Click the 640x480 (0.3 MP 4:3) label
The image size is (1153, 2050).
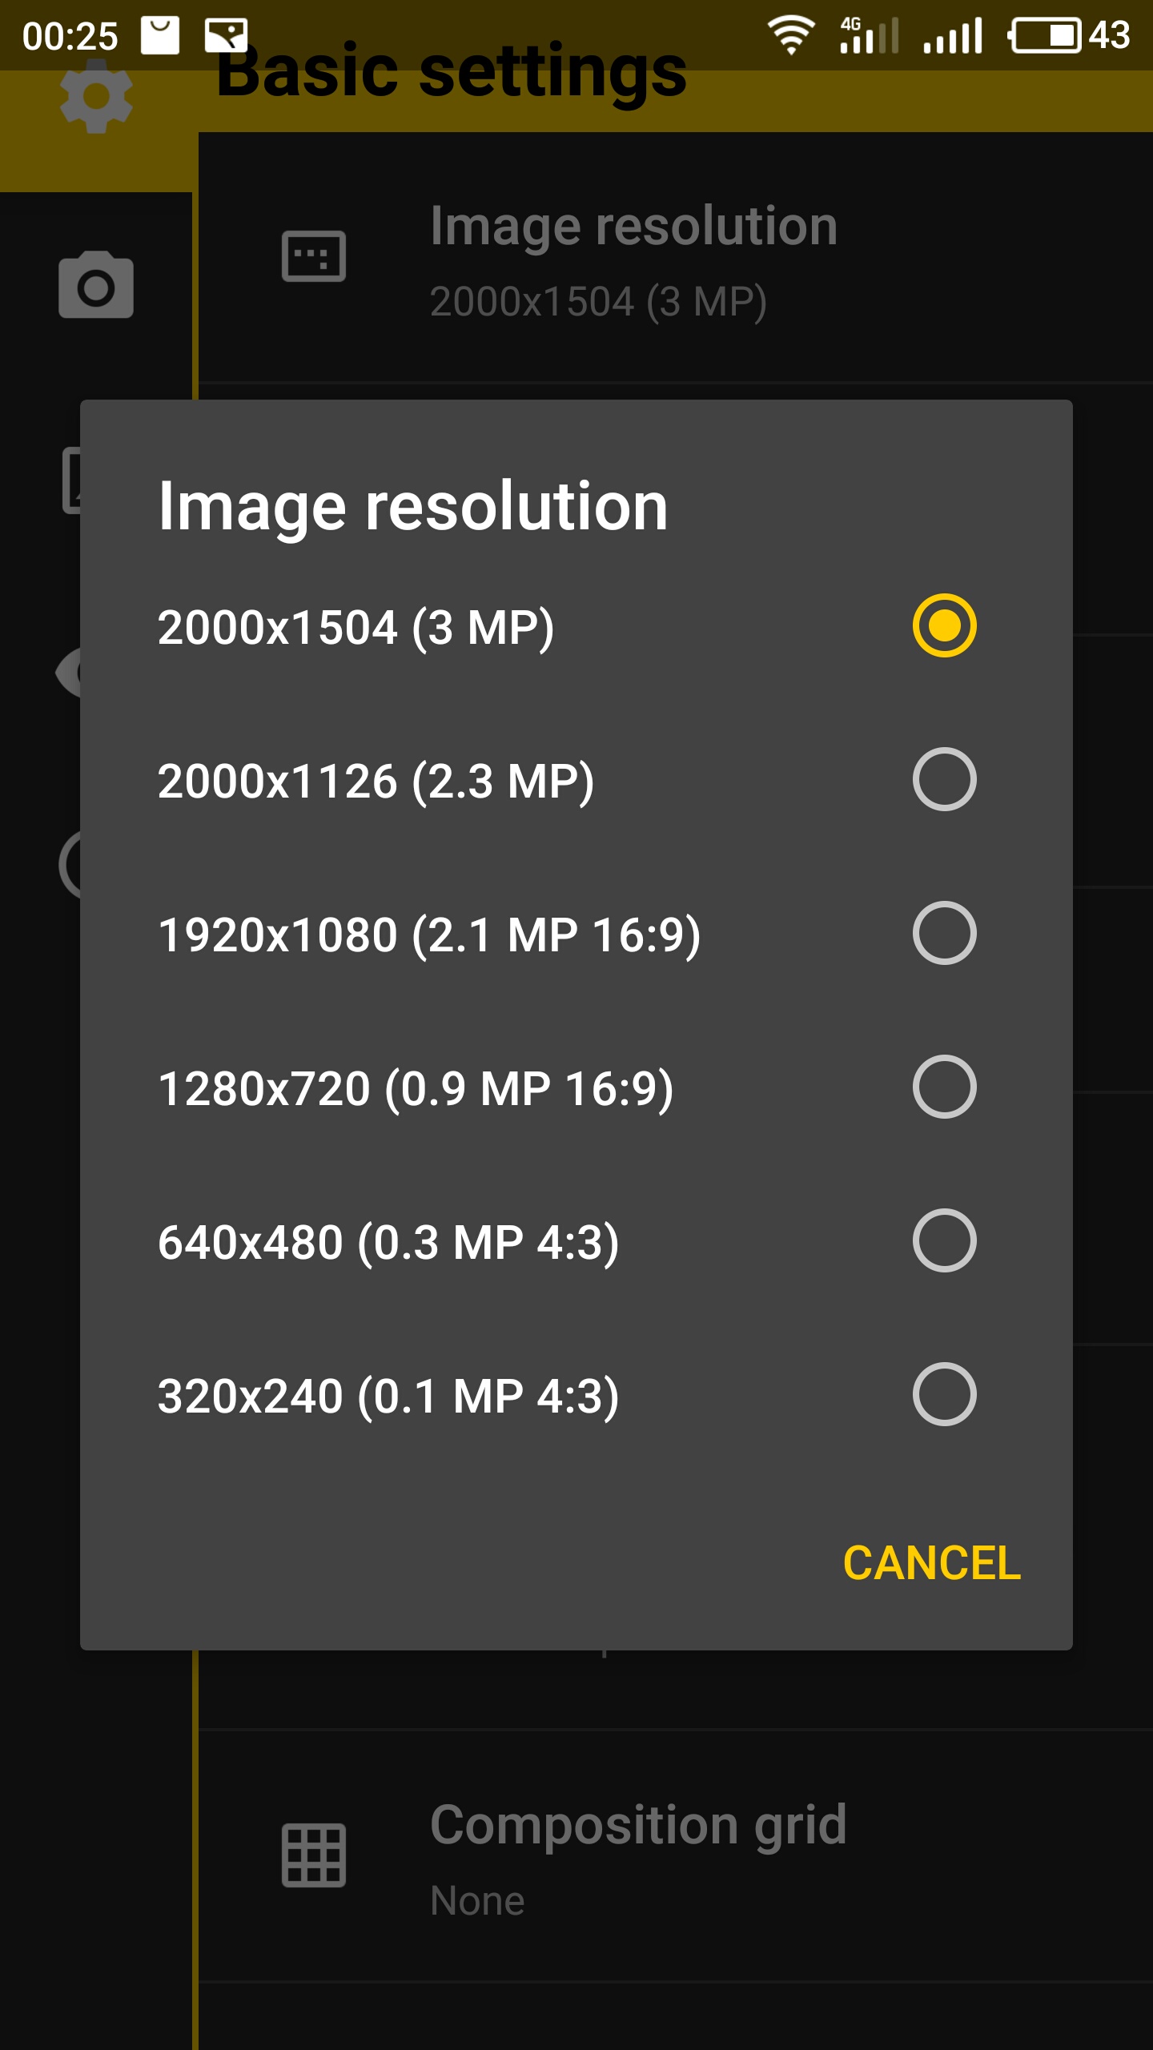[x=388, y=1242]
